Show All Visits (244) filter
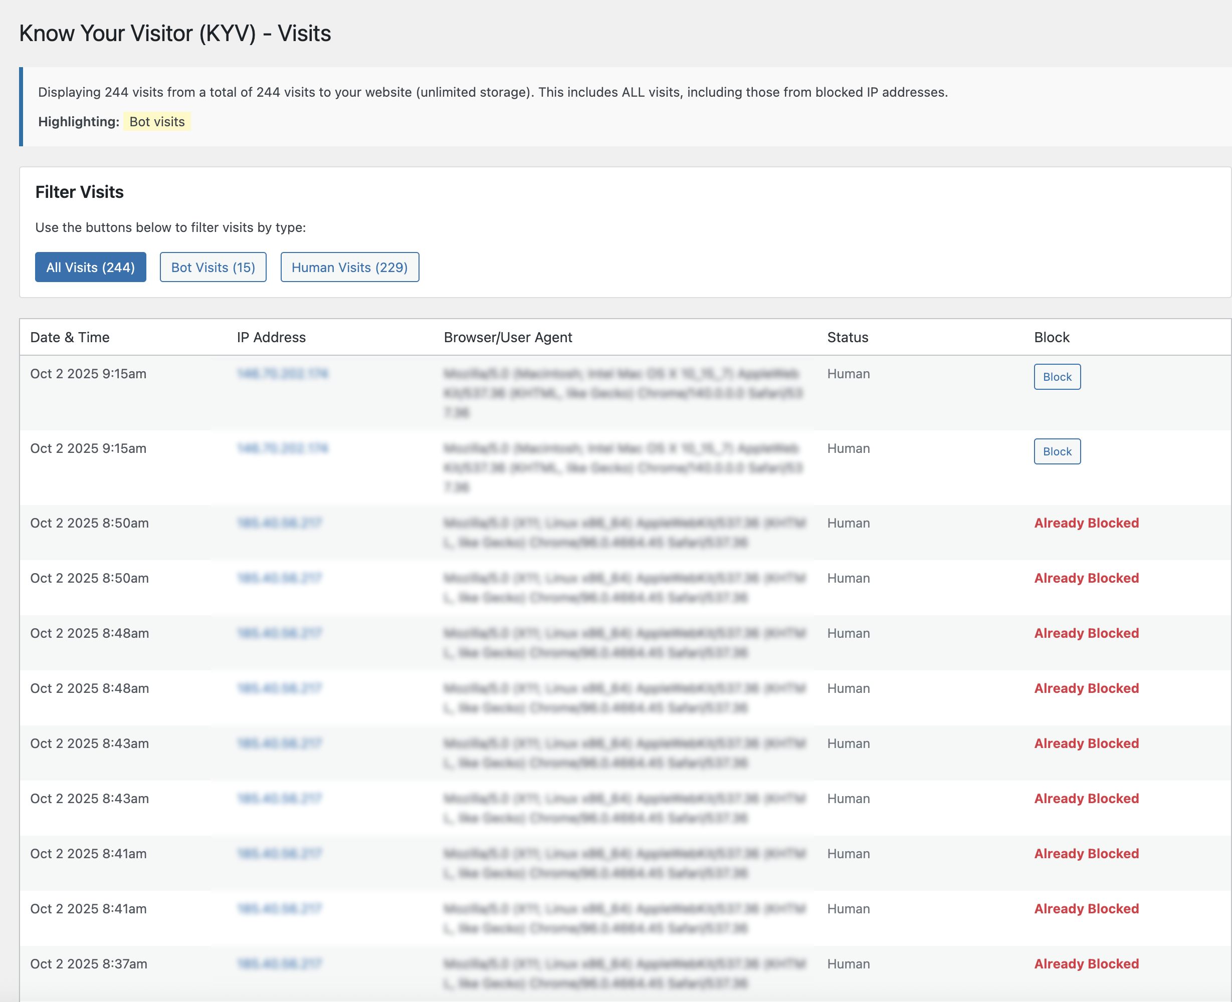 pyautogui.click(x=90, y=267)
